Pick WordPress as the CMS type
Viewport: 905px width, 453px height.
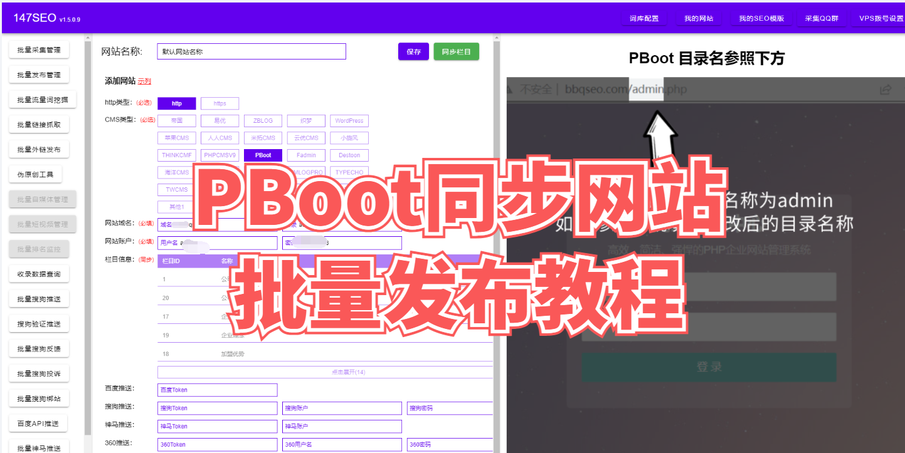(349, 121)
